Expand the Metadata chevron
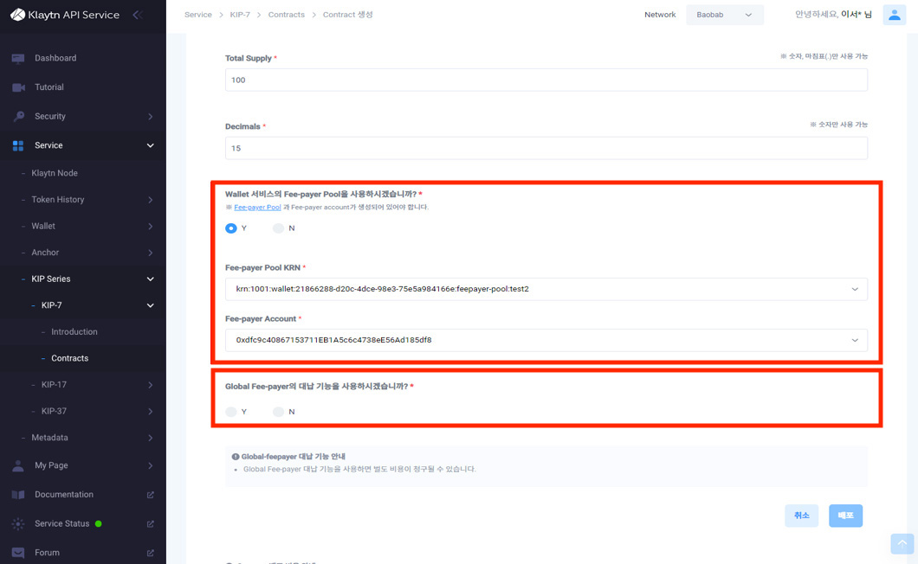 pyautogui.click(x=151, y=438)
